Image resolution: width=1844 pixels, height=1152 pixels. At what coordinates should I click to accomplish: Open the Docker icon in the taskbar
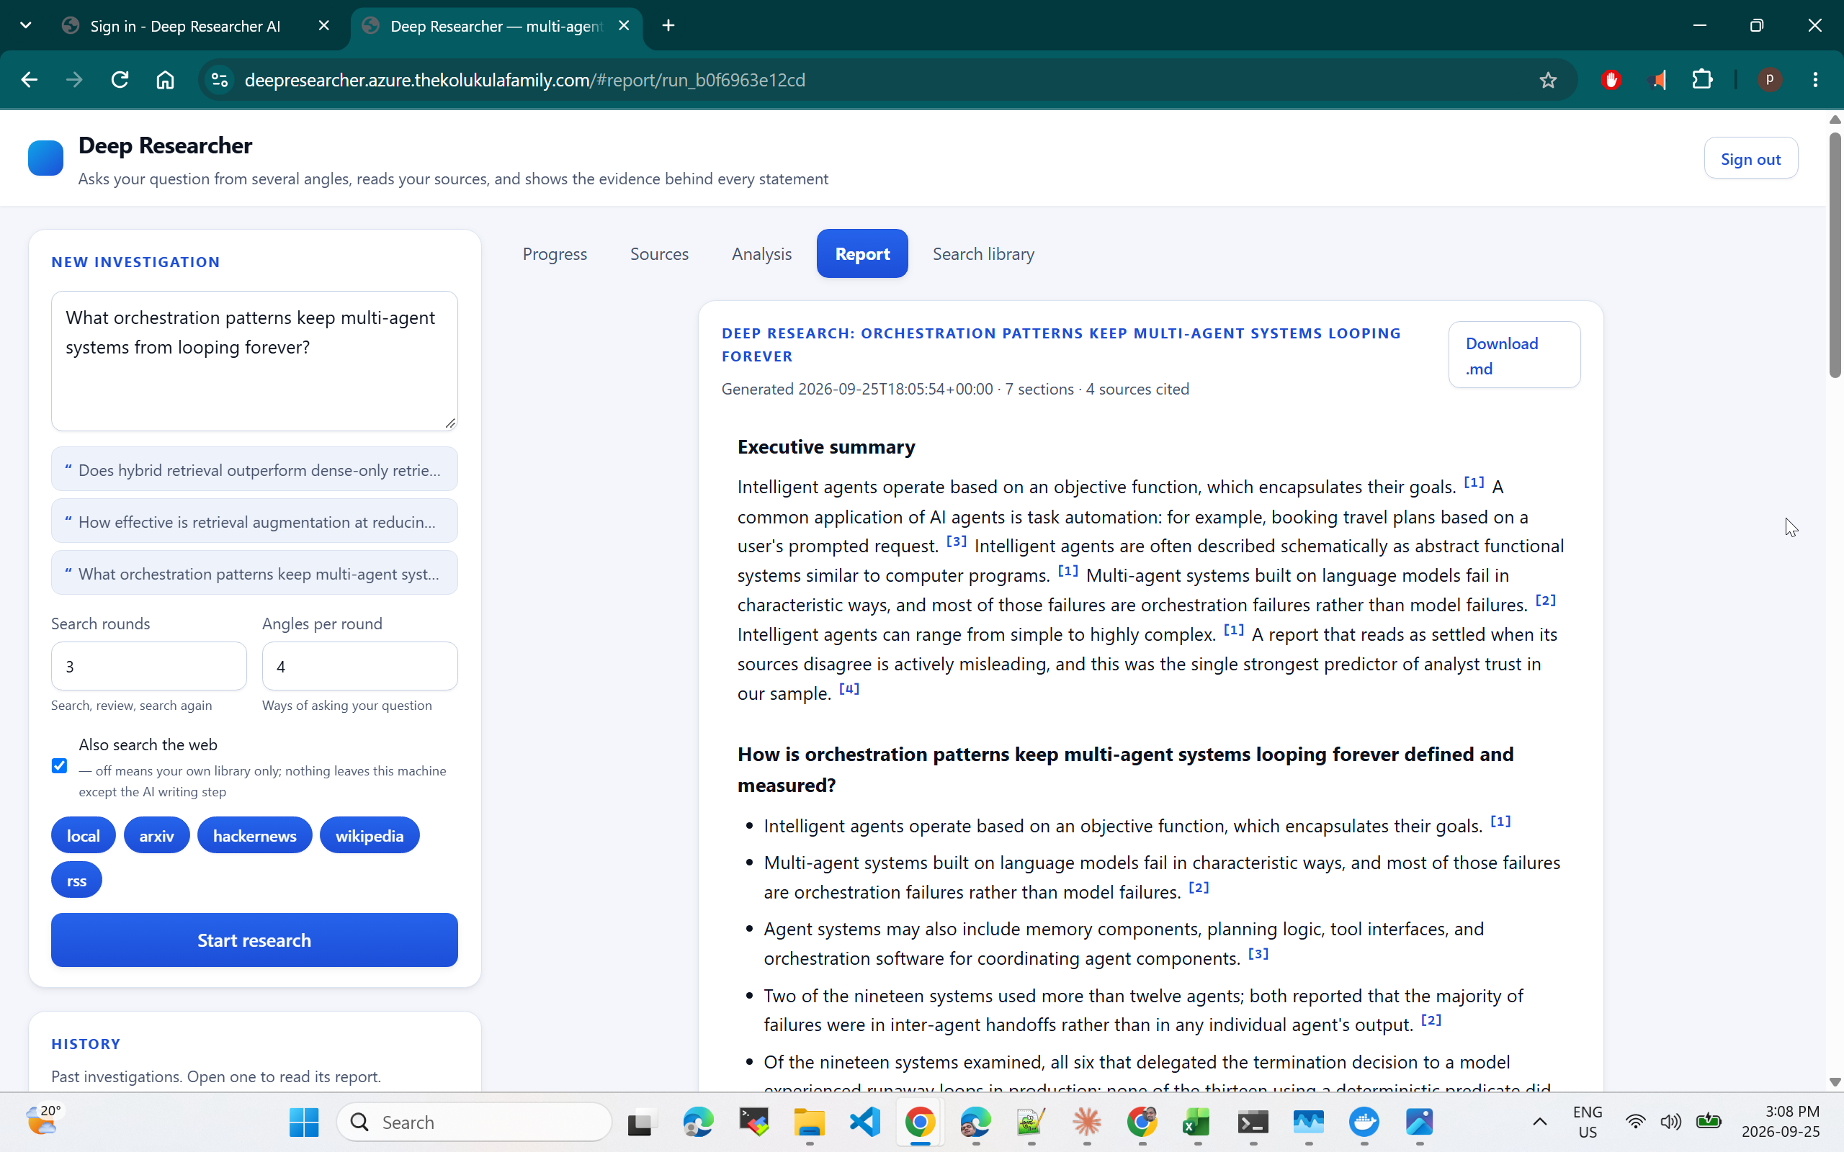(1364, 1122)
